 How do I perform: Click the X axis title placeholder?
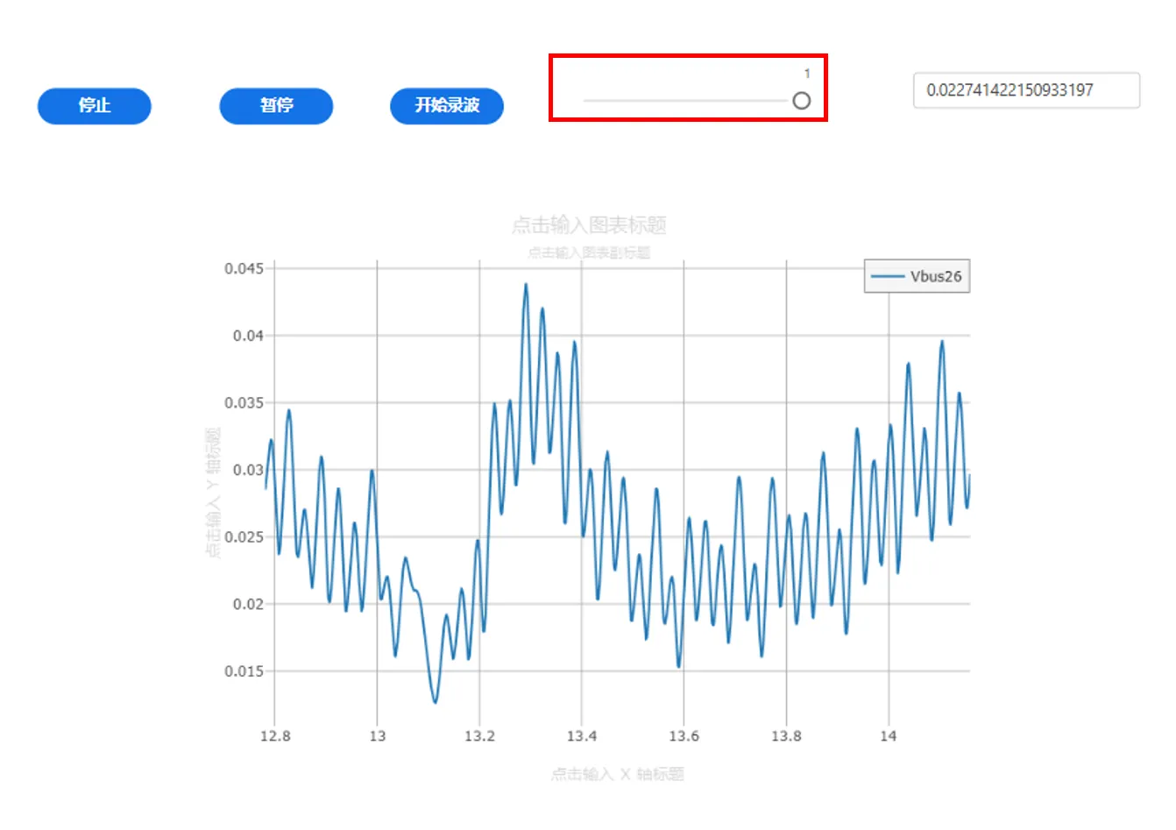(x=617, y=774)
